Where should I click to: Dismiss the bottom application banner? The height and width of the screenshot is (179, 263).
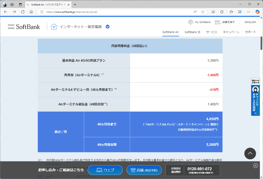pyautogui.click(x=255, y=166)
